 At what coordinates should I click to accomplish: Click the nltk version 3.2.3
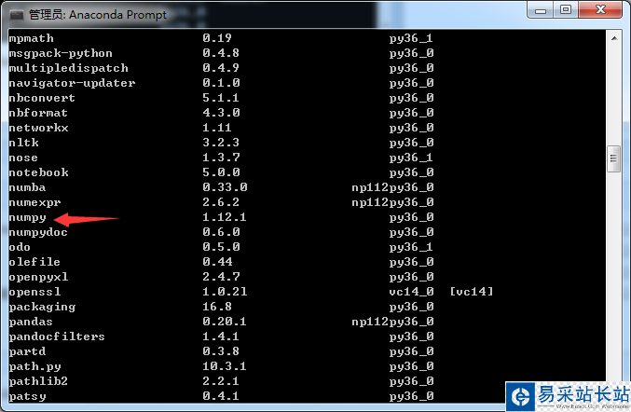[221, 143]
